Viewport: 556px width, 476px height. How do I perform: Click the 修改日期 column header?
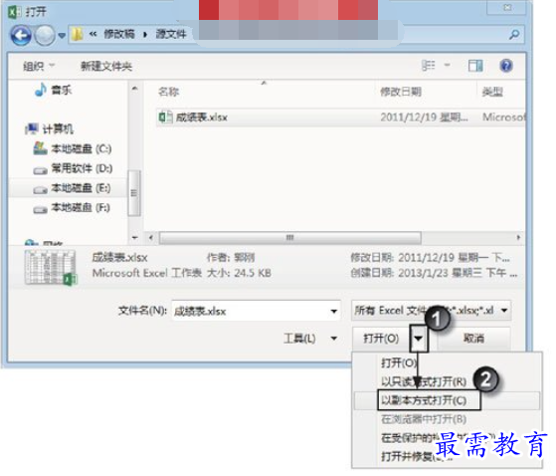(401, 92)
